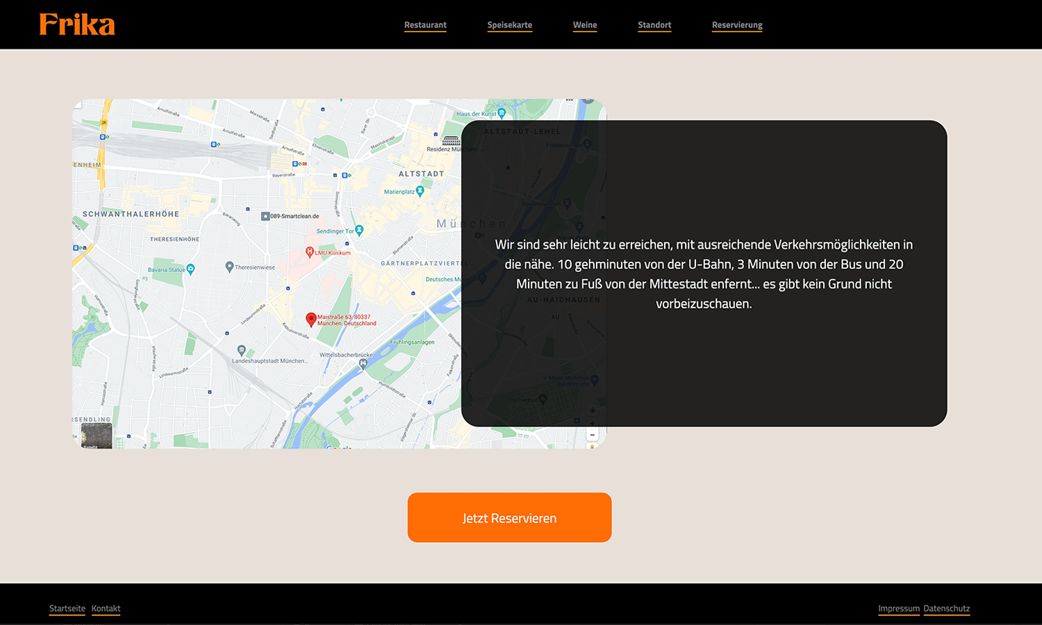Click the Wittelsbacherbrücke bridge marker
Screen dimensions: 1042x625
[363, 363]
